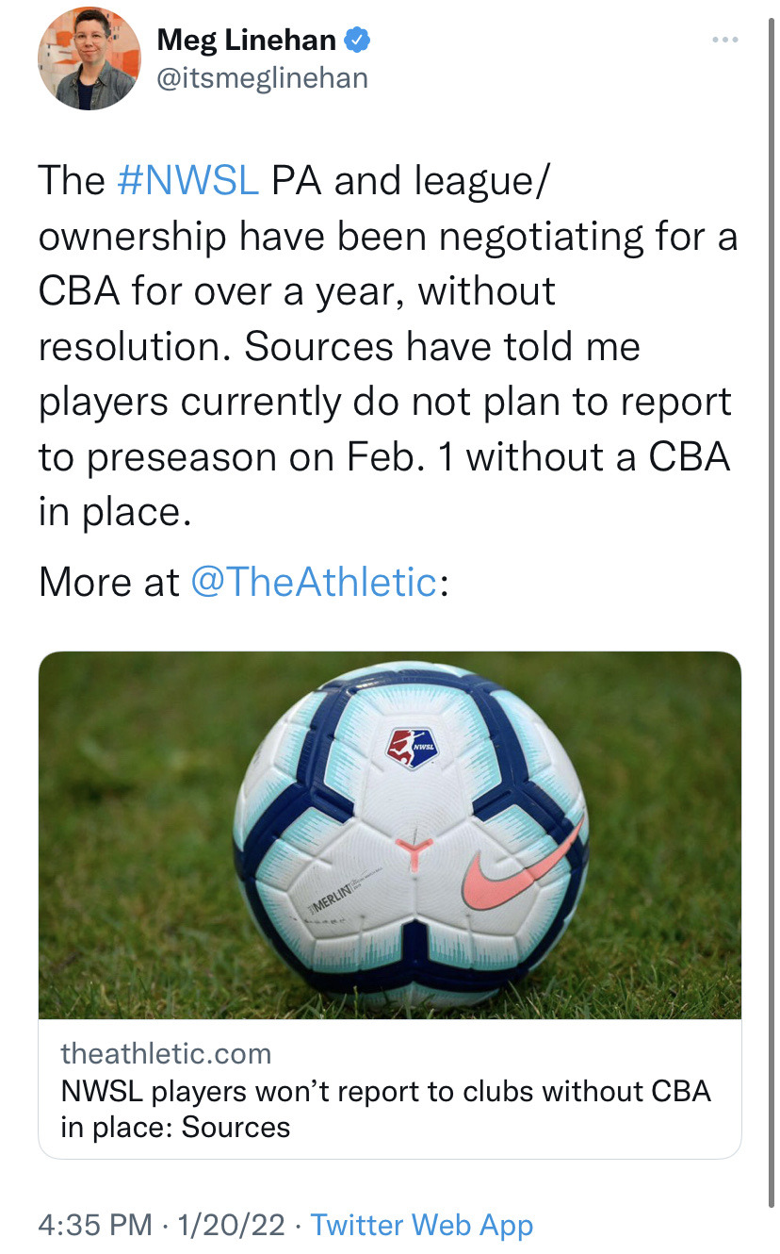Click the theathletic.com domain text
Image resolution: width=780 pixels, height=1254 pixels.
pyautogui.click(x=166, y=1053)
